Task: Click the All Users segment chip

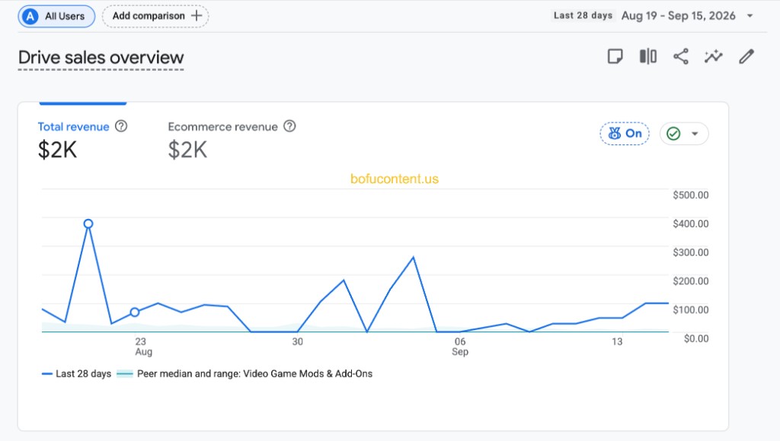Action: [56, 17]
